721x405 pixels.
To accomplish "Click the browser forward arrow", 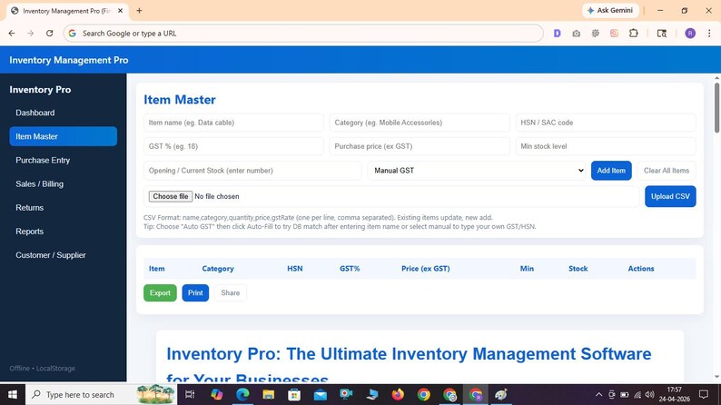I will 30,33.
